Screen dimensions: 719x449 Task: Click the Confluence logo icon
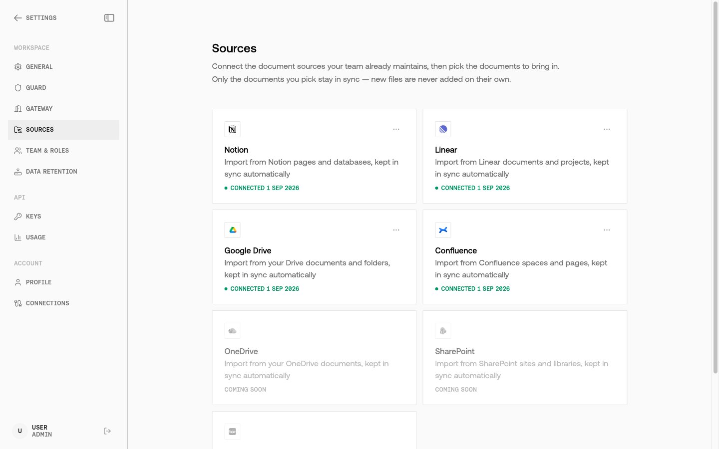click(x=443, y=230)
